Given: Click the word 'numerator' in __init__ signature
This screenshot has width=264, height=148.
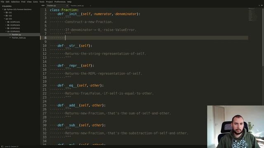Looking at the screenshot, I should [x=103, y=14].
